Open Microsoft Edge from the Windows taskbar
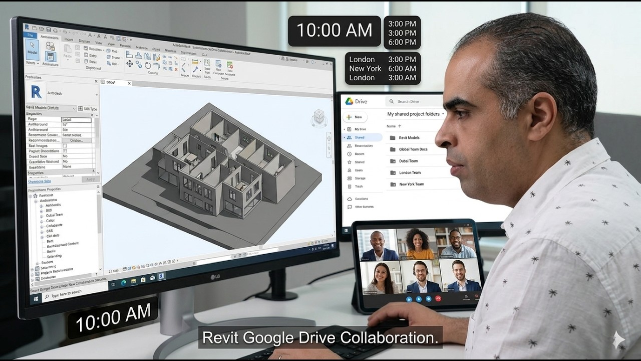641x361 pixels. 124,283
